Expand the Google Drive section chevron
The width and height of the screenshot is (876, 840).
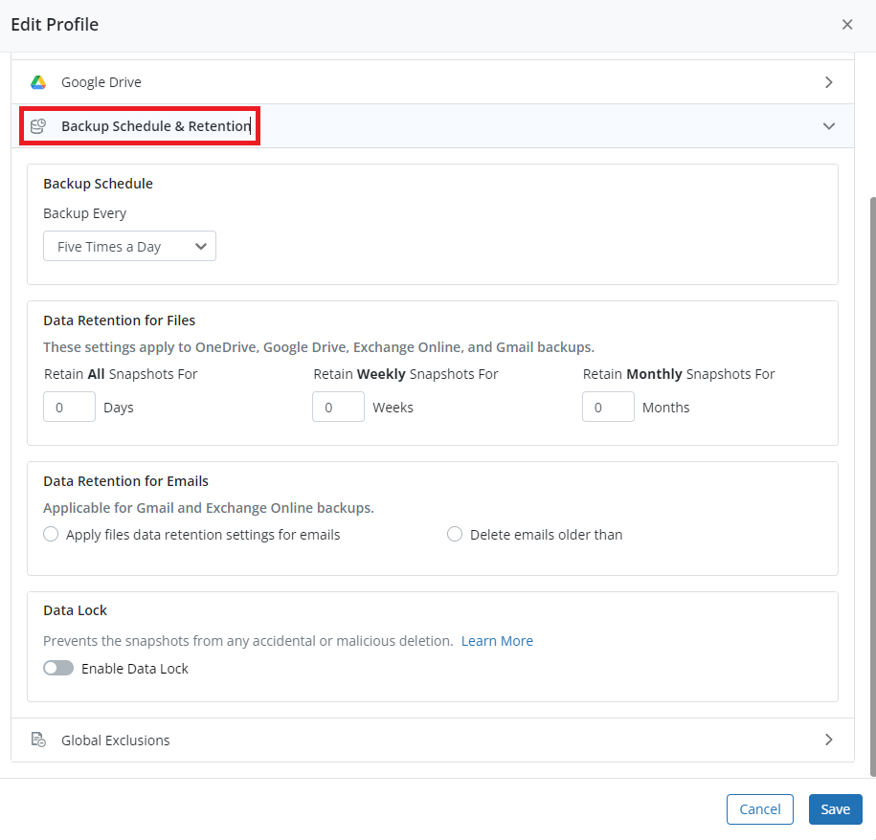pyautogui.click(x=828, y=82)
